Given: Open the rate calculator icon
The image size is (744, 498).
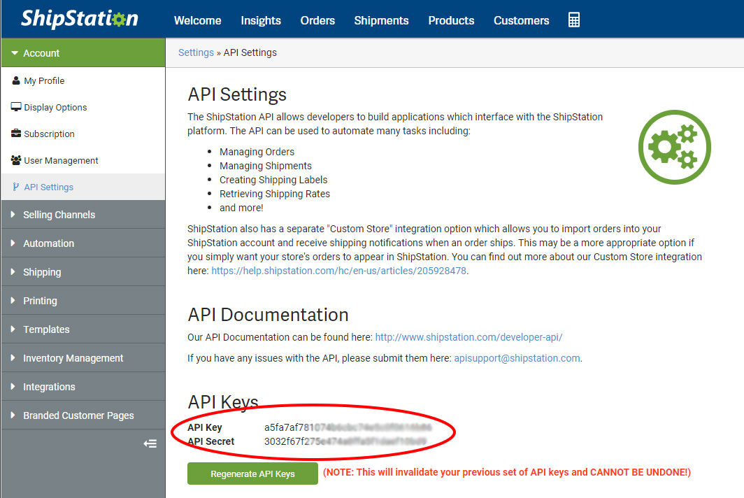Looking at the screenshot, I should tap(573, 20).
